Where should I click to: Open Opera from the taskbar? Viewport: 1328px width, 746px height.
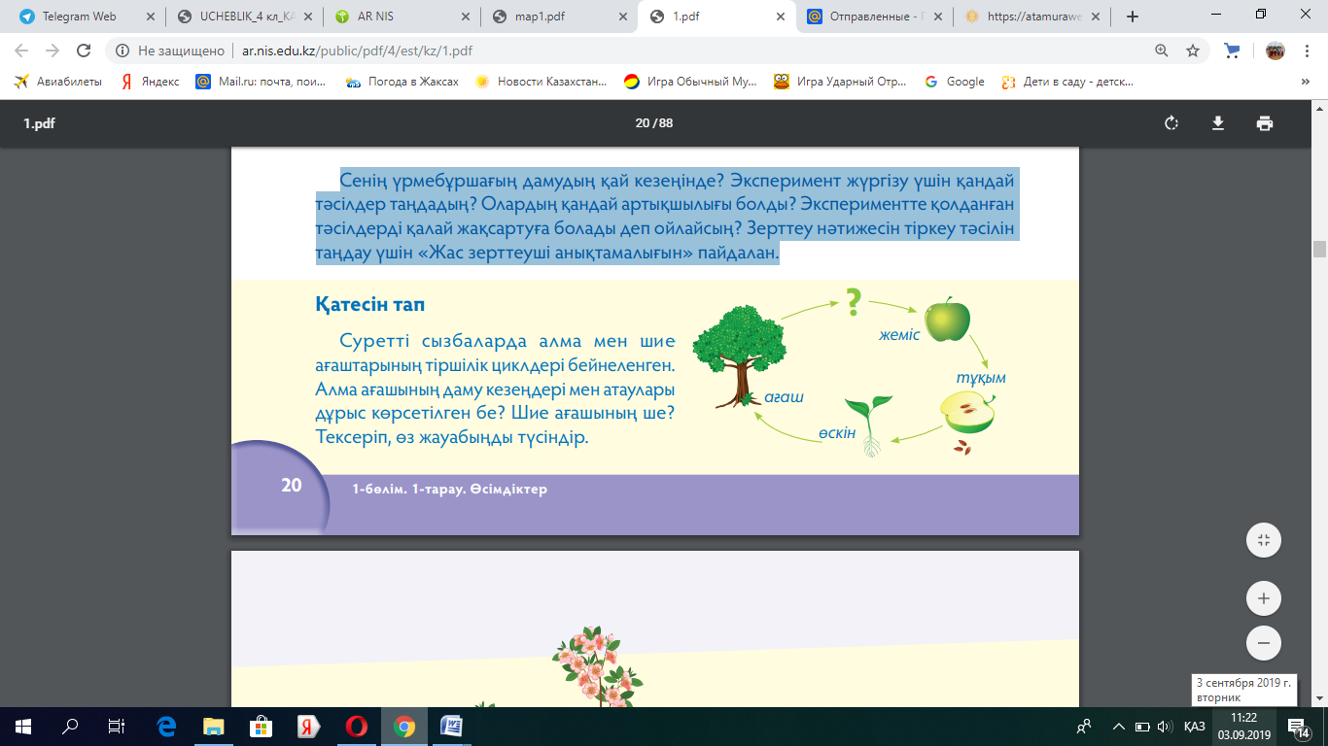[x=356, y=727]
